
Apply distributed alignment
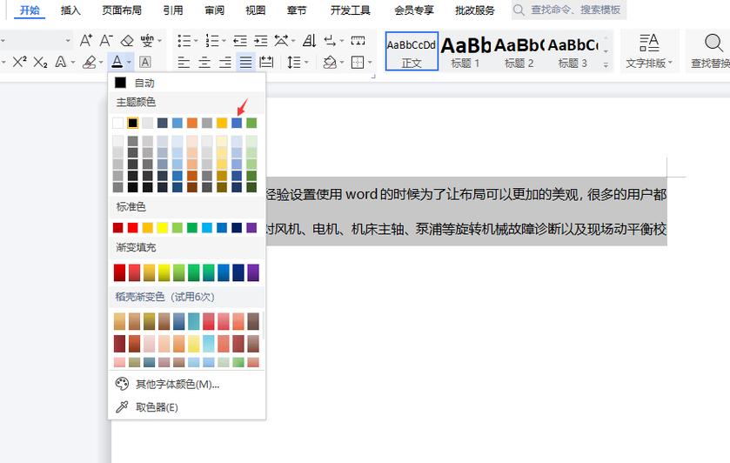pos(266,62)
